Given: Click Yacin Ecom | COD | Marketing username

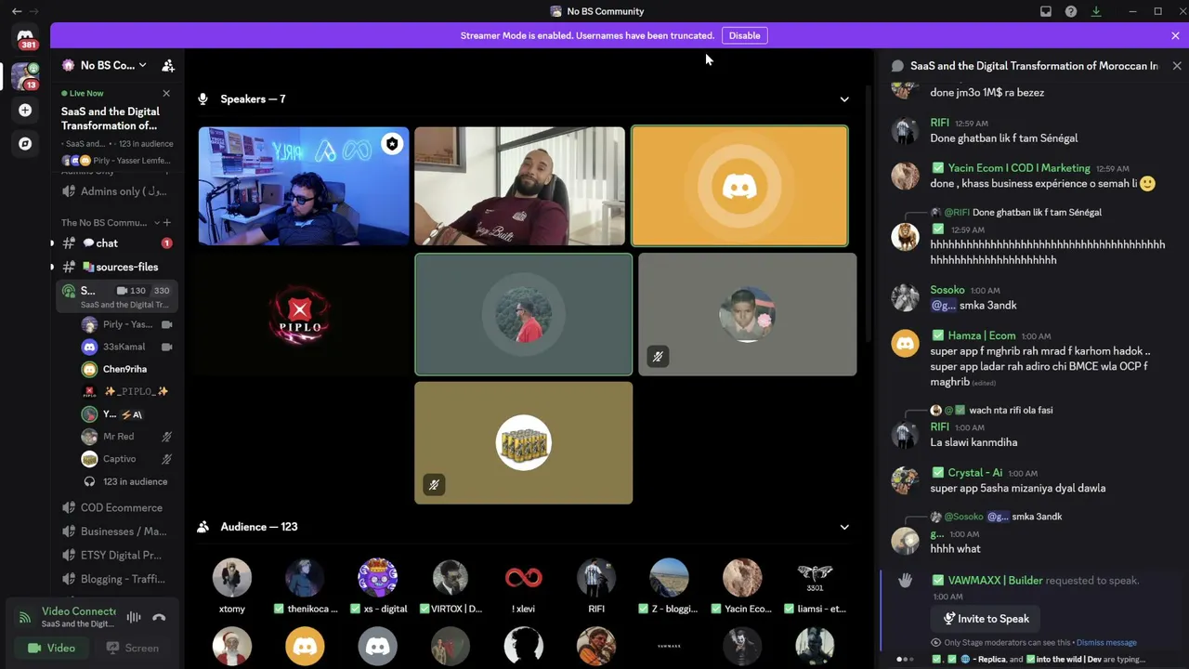Looking at the screenshot, I should (1019, 168).
